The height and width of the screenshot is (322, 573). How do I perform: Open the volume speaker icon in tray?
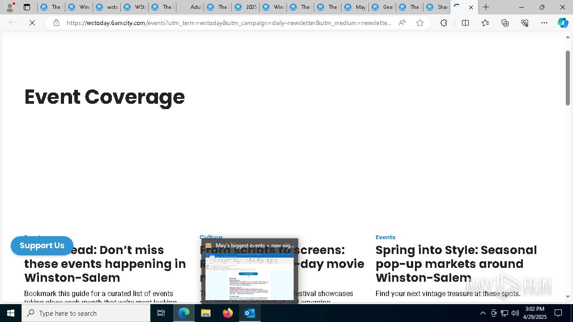[515, 313]
